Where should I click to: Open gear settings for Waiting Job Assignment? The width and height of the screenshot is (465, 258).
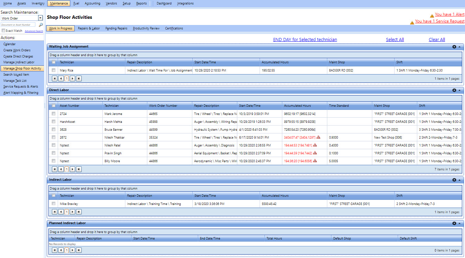(x=454, y=47)
